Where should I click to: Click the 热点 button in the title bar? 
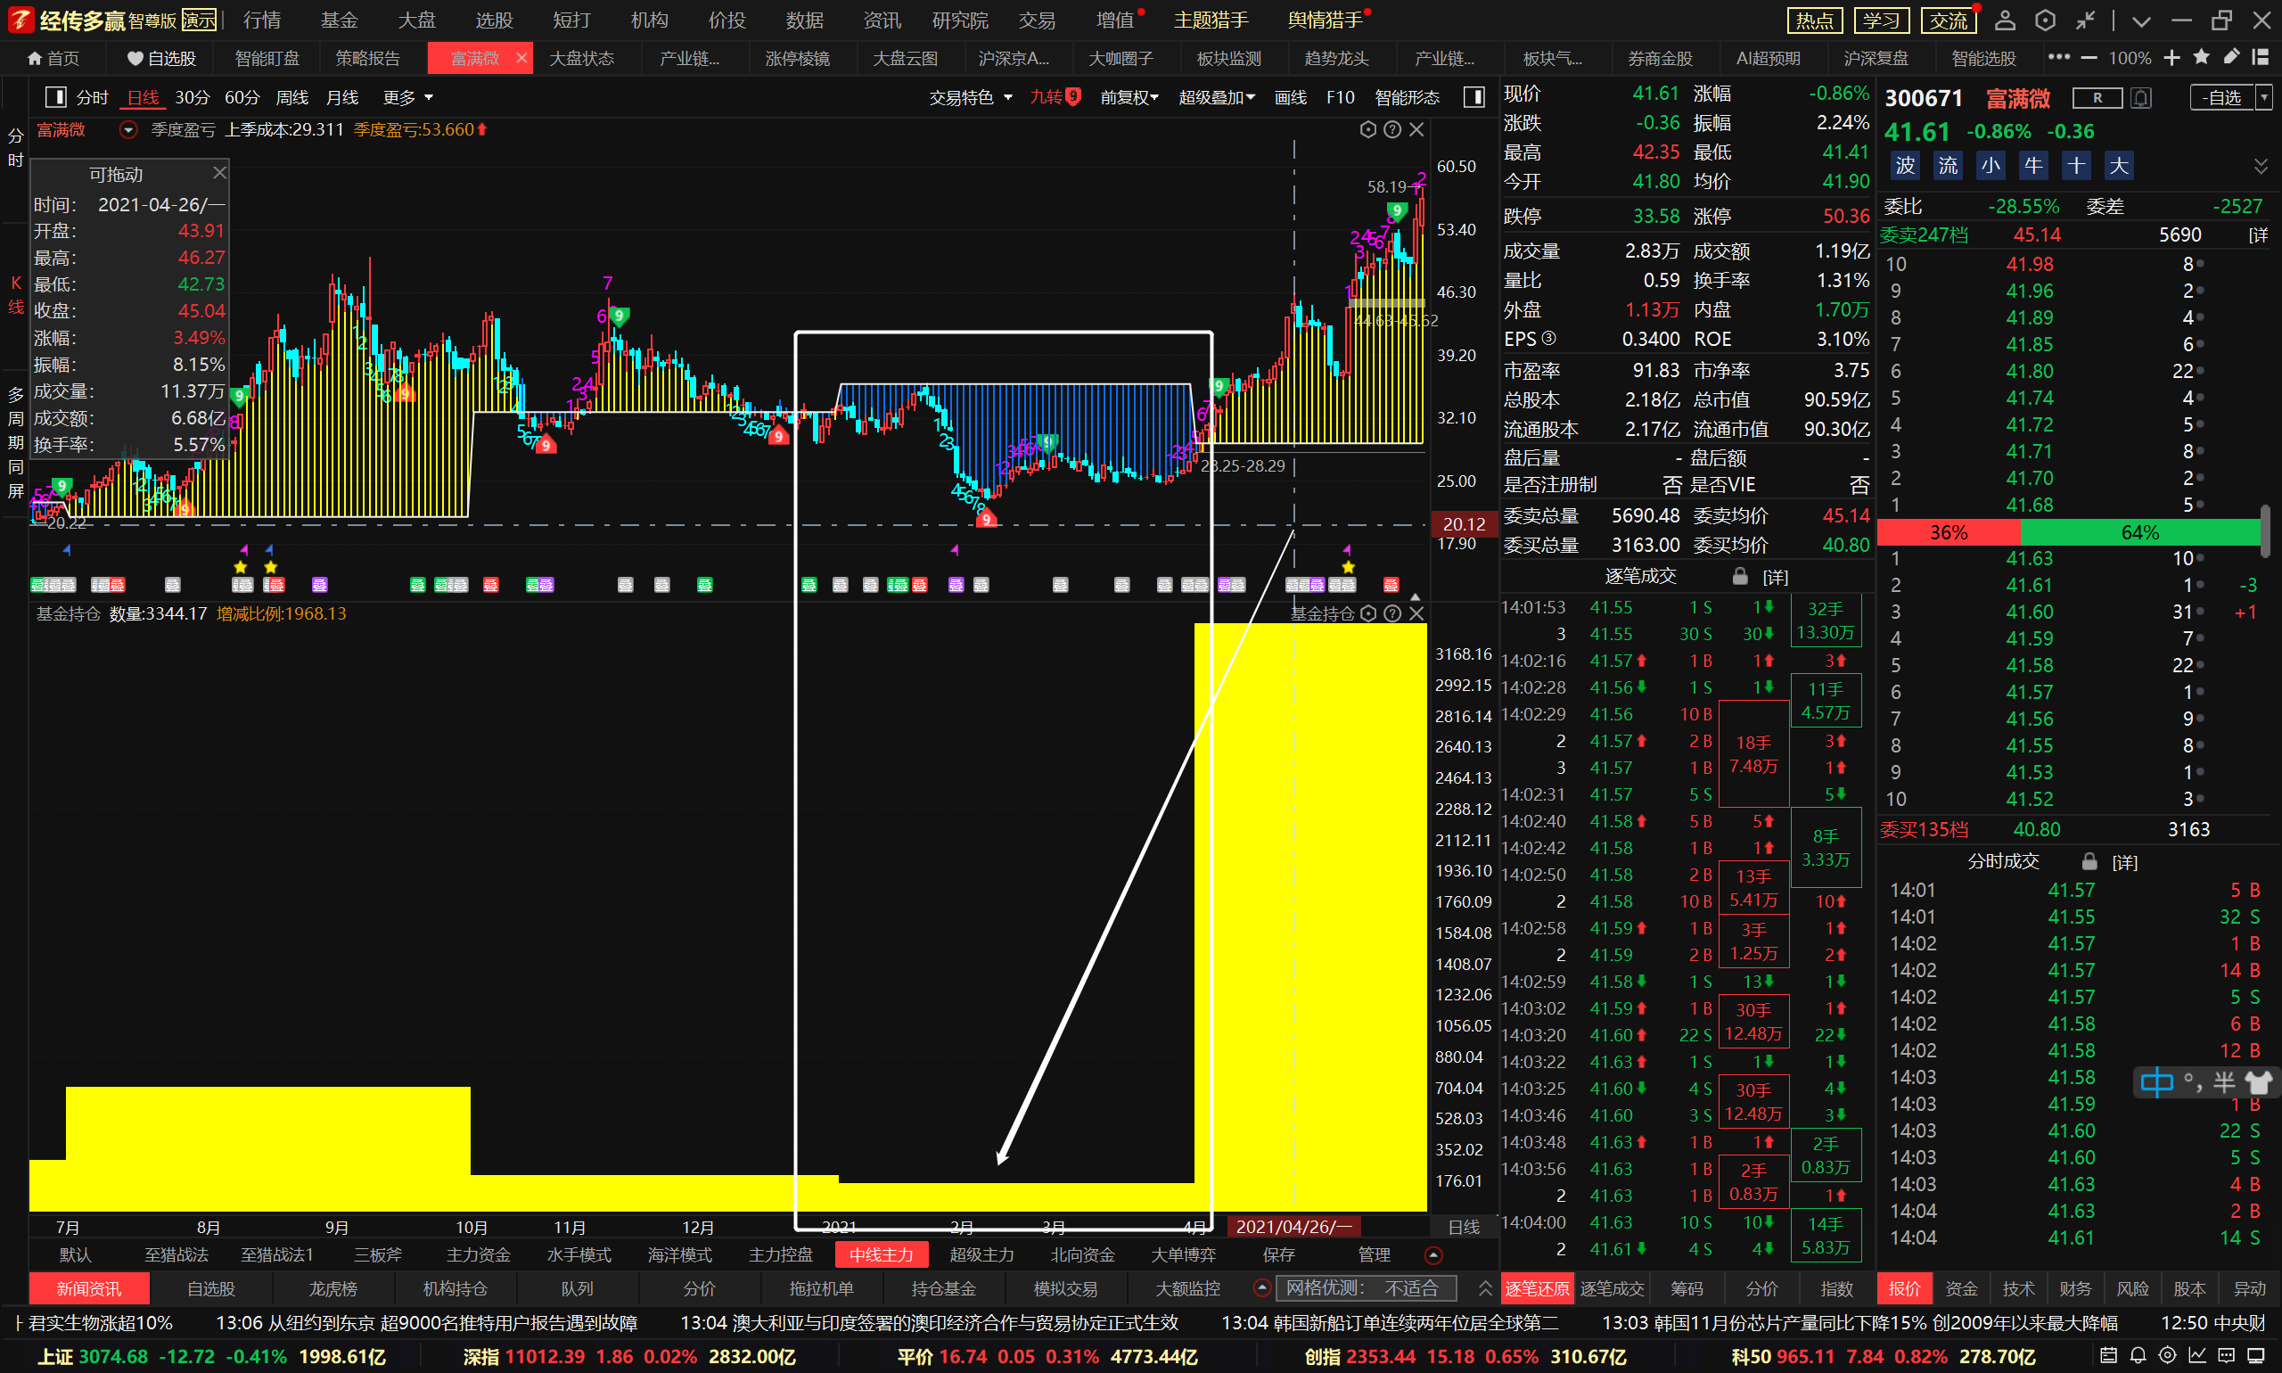(x=1814, y=21)
